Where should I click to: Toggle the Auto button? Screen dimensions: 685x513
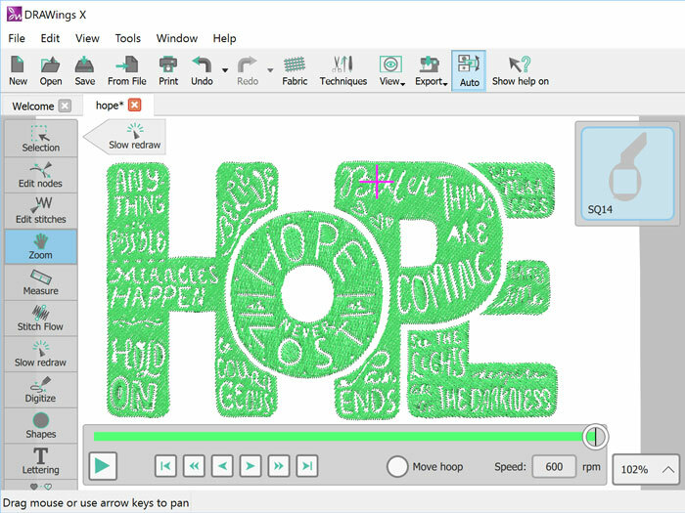tap(469, 71)
